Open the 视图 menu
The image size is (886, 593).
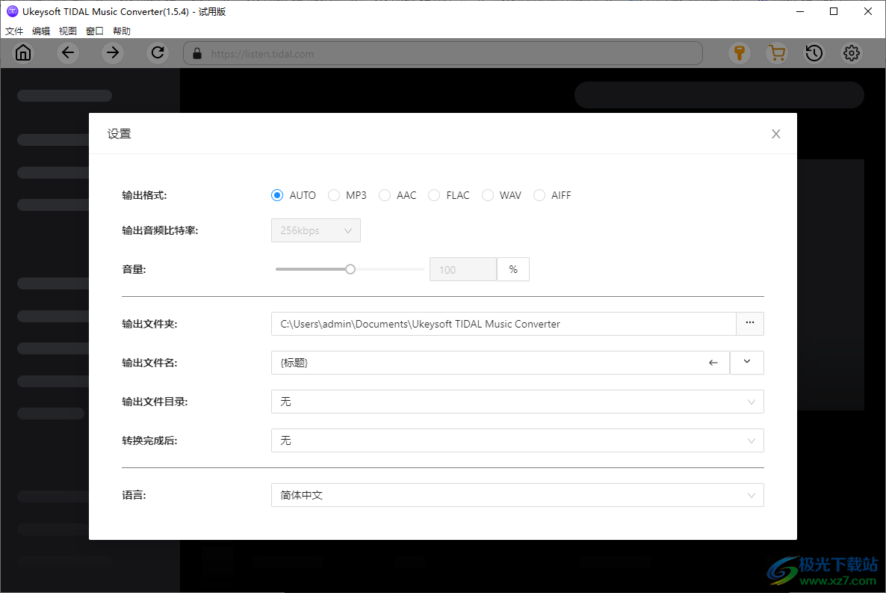68,31
